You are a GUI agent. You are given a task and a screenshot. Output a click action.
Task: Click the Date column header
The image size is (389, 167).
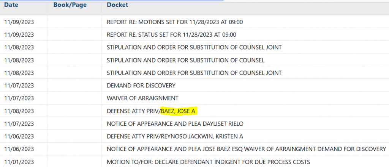click(x=11, y=5)
